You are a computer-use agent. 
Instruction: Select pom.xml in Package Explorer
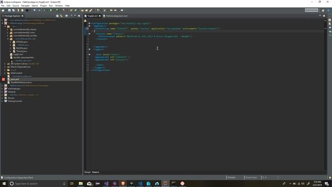(15, 79)
